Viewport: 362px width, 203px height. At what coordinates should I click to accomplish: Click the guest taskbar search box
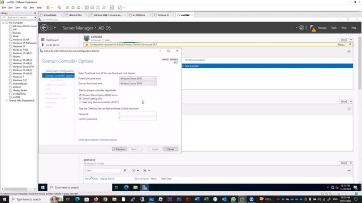click(x=80, y=187)
